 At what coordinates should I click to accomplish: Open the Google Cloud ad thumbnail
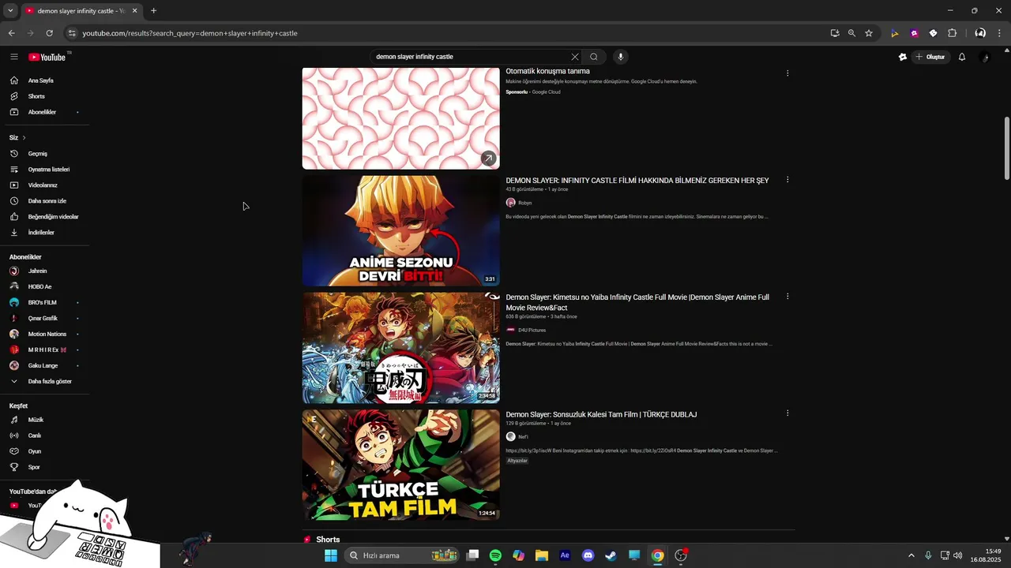pos(400,118)
